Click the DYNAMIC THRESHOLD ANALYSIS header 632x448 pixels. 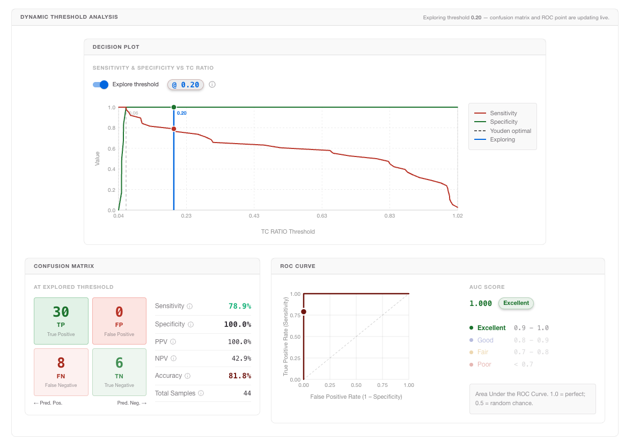69,17
